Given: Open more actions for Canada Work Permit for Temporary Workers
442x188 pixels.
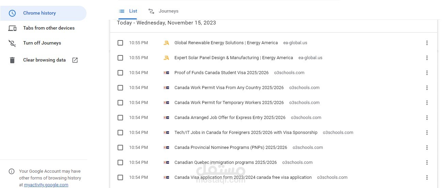Looking at the screenshot, I should pyautogui.click(x=427, y=103).
